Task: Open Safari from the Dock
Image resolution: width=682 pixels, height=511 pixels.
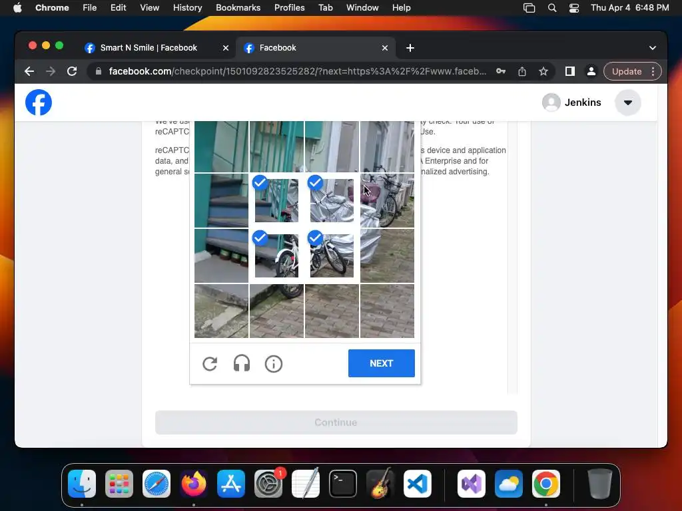Action: (157, 484)
